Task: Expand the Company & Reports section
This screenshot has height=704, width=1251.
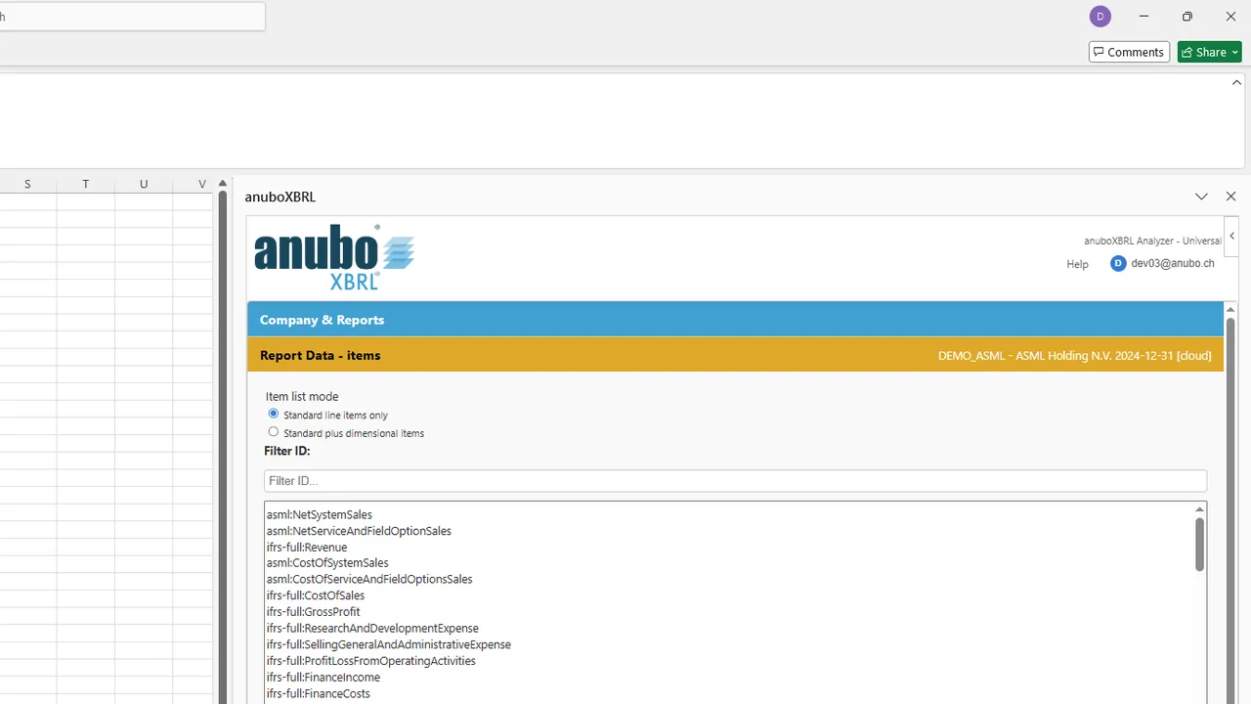Action: click(735, 320)
